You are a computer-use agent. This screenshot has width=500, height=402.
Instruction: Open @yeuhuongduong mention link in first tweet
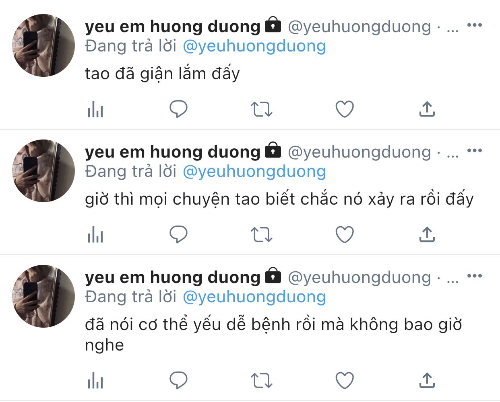254,47
